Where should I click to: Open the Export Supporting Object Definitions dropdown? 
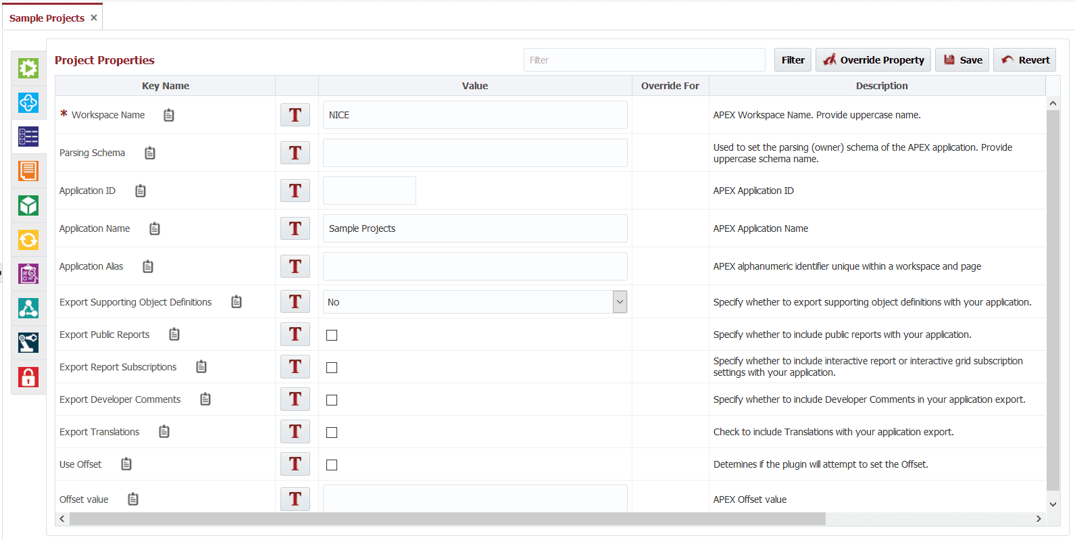point(475,301)
